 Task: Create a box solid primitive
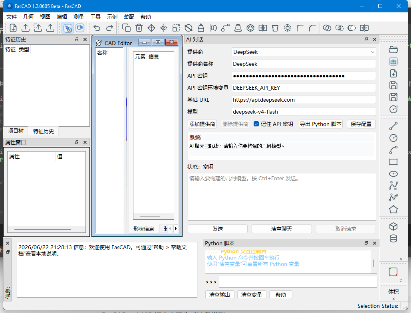point(393,226)
